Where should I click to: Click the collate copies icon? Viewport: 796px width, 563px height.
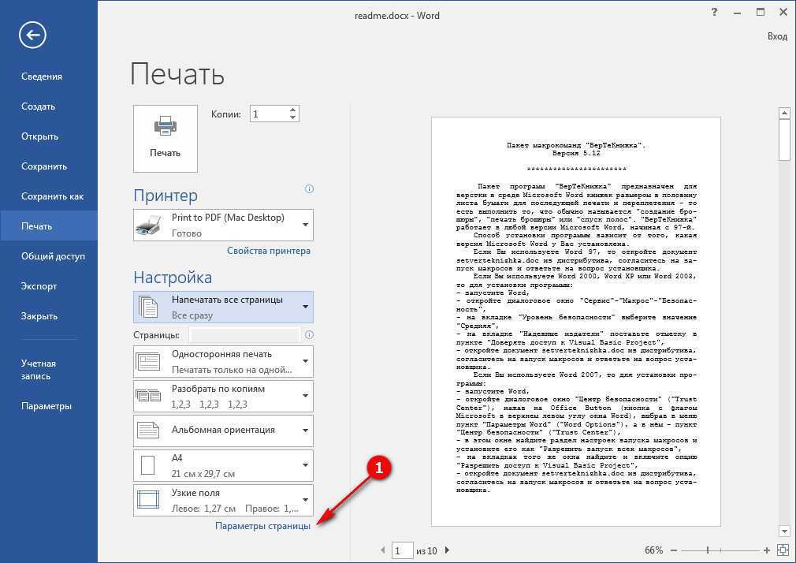click(148, 395)
